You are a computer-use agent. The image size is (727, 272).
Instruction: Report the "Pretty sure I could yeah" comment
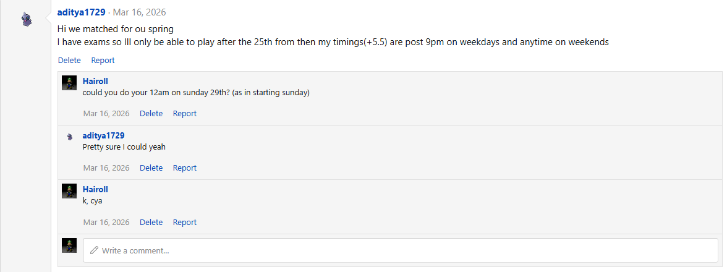click(185, 168)
